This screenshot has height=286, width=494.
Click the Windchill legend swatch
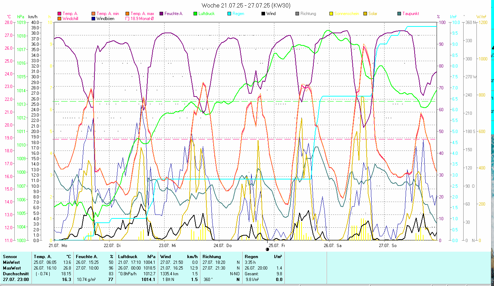(x=59, y=19)
